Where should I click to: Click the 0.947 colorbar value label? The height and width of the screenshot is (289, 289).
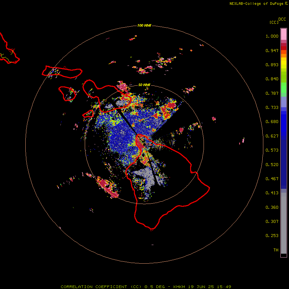point(272,50)
